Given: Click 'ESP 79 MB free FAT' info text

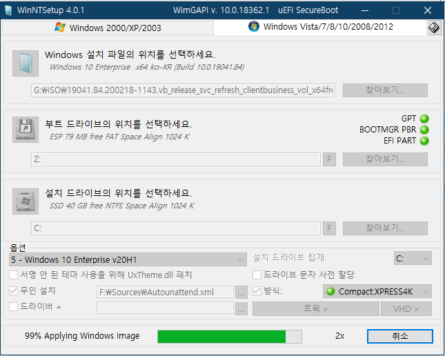Looking at the screenshot, I should (119, 137).
